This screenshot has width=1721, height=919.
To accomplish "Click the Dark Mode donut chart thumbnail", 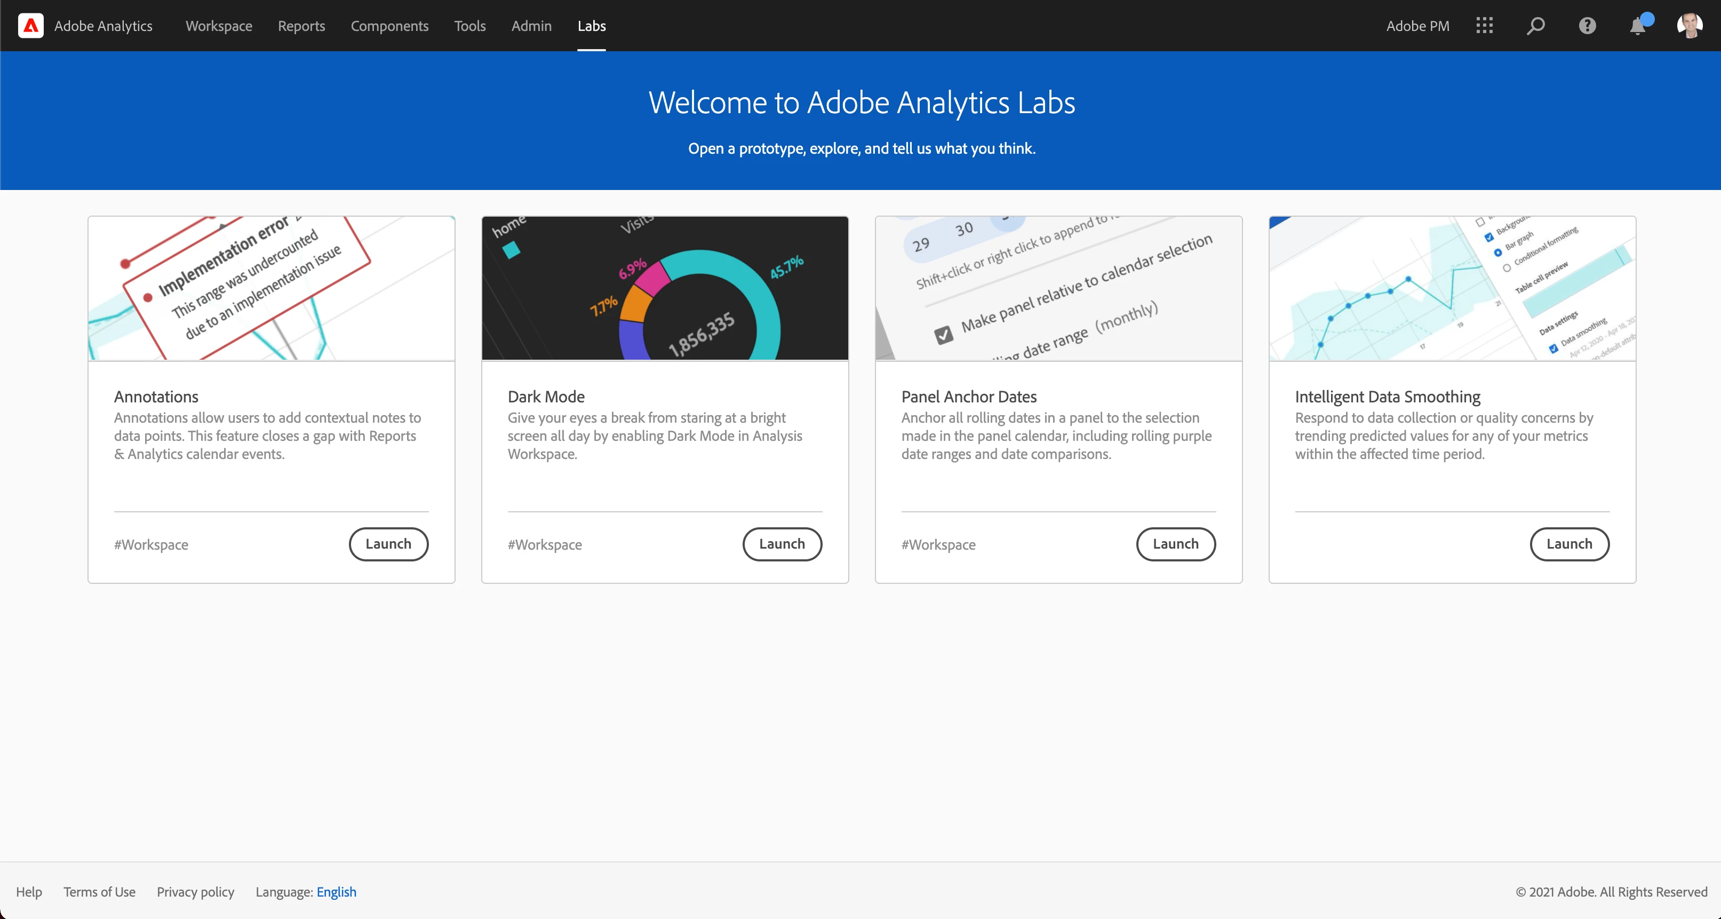I will 665,289.
